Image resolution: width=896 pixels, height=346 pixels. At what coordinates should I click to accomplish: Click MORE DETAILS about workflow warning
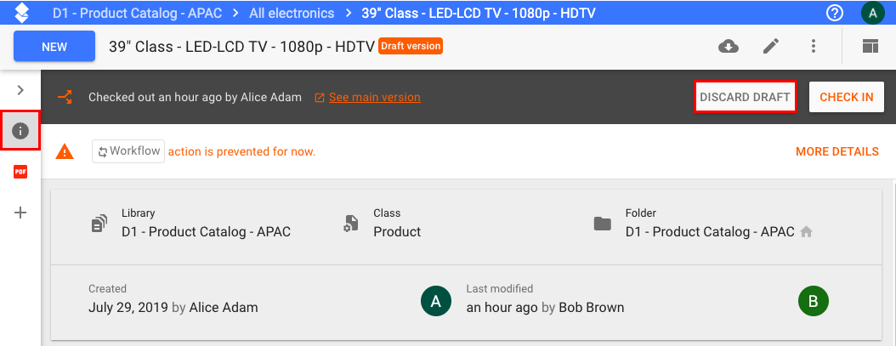837,151
